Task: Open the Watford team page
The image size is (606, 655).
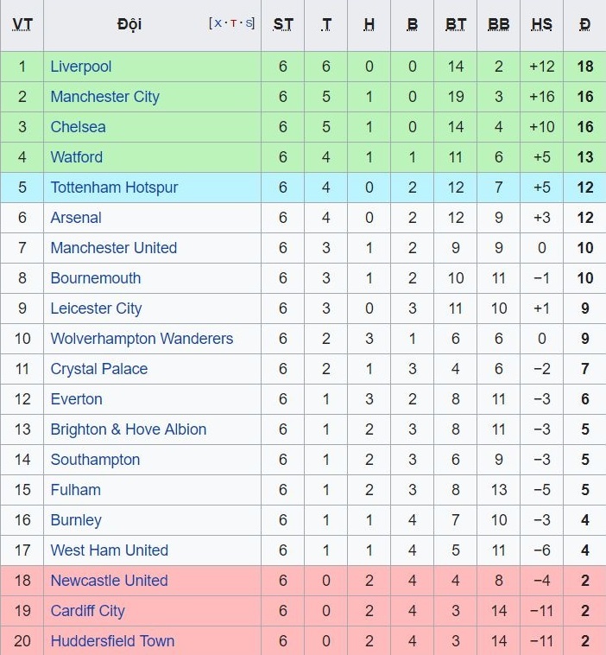Action: pos(76,157)
